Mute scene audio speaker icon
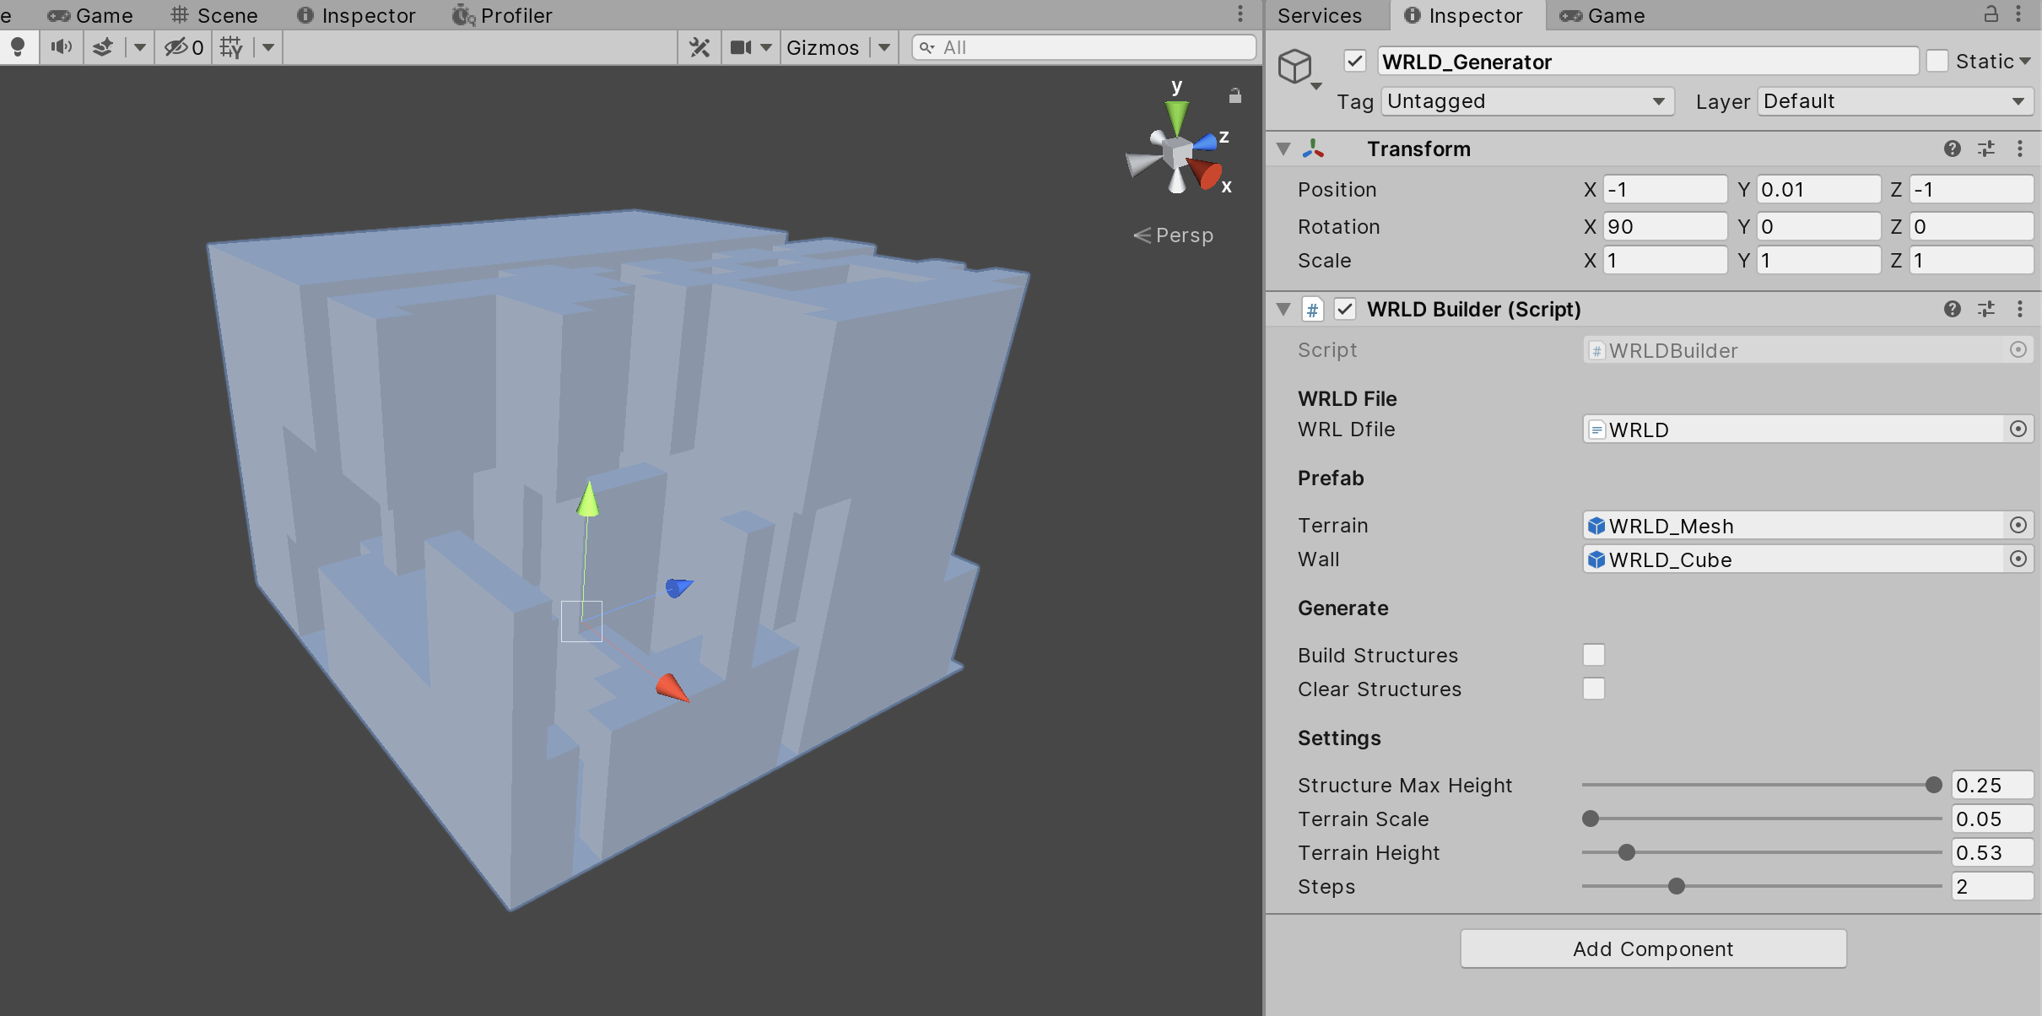This screenshot has height=1016, width=2042. [61, 47]
